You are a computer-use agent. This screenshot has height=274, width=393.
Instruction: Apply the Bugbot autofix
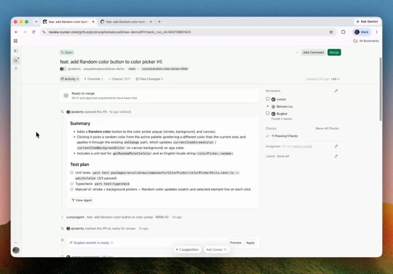[250, 243]
